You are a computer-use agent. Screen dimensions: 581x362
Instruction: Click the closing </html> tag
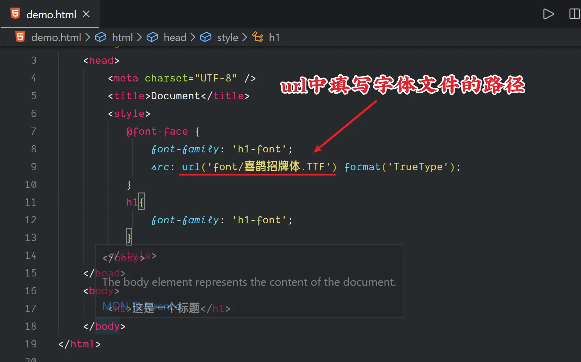coord(79,344)
